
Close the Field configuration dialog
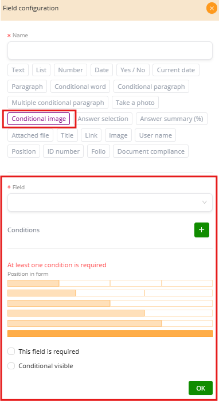pos(212,8)
